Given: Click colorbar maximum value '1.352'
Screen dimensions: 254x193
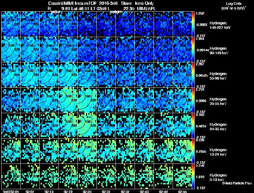Looking at the screenshot, I should [x=200, y=13].
